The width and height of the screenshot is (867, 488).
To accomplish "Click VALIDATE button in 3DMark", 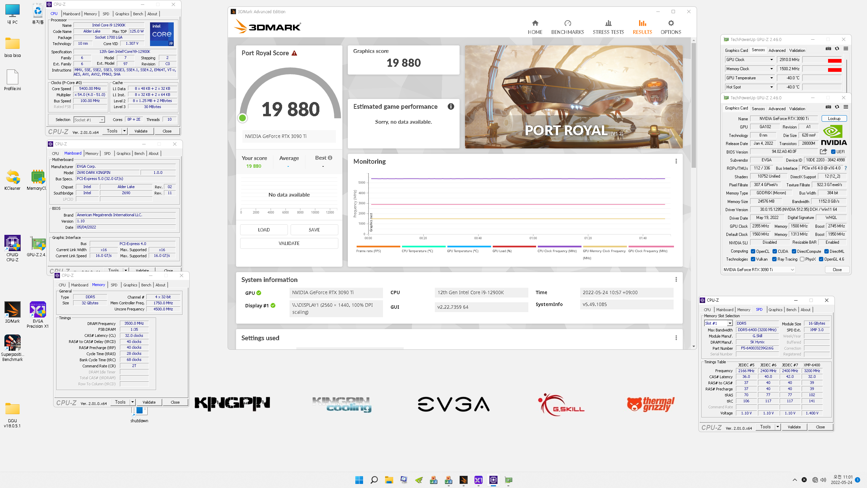I will click(x=289, y=243).
